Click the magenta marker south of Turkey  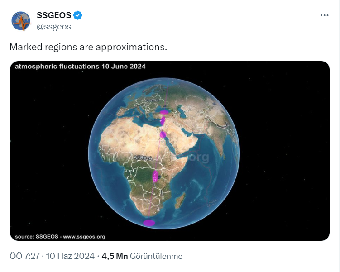pyautogui.click(x=163, y=120)
